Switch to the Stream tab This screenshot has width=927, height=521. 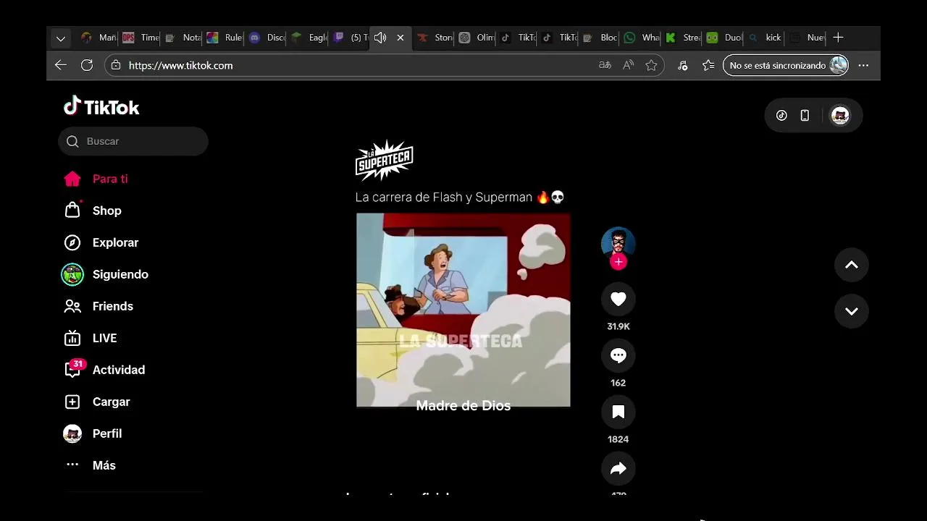click(682, 38)
